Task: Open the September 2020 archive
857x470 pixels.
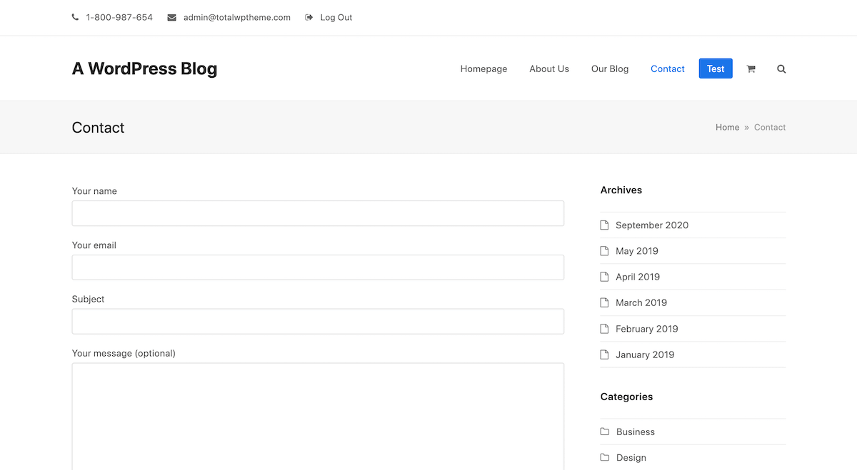Action: 652,225
